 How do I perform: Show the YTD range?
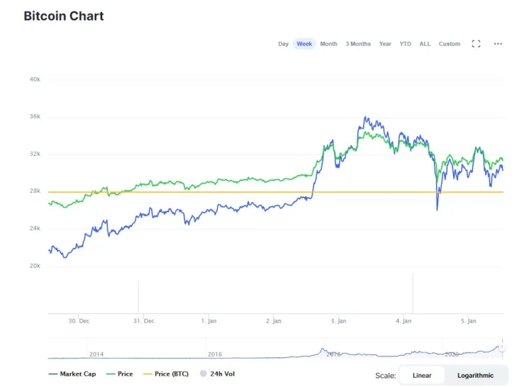pyautogui.click(x=405, y=44)
